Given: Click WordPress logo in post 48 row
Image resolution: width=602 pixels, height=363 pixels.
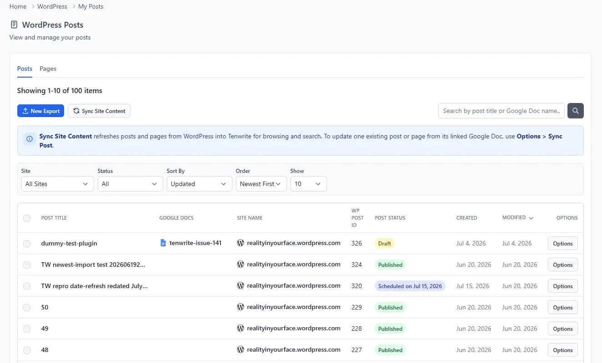Looking at the screenshot, I should coord(241,349).
